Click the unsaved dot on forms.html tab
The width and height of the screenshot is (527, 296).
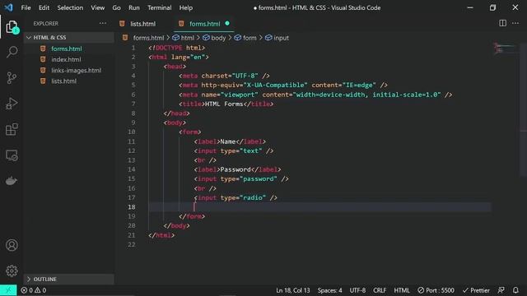point(227,24)
